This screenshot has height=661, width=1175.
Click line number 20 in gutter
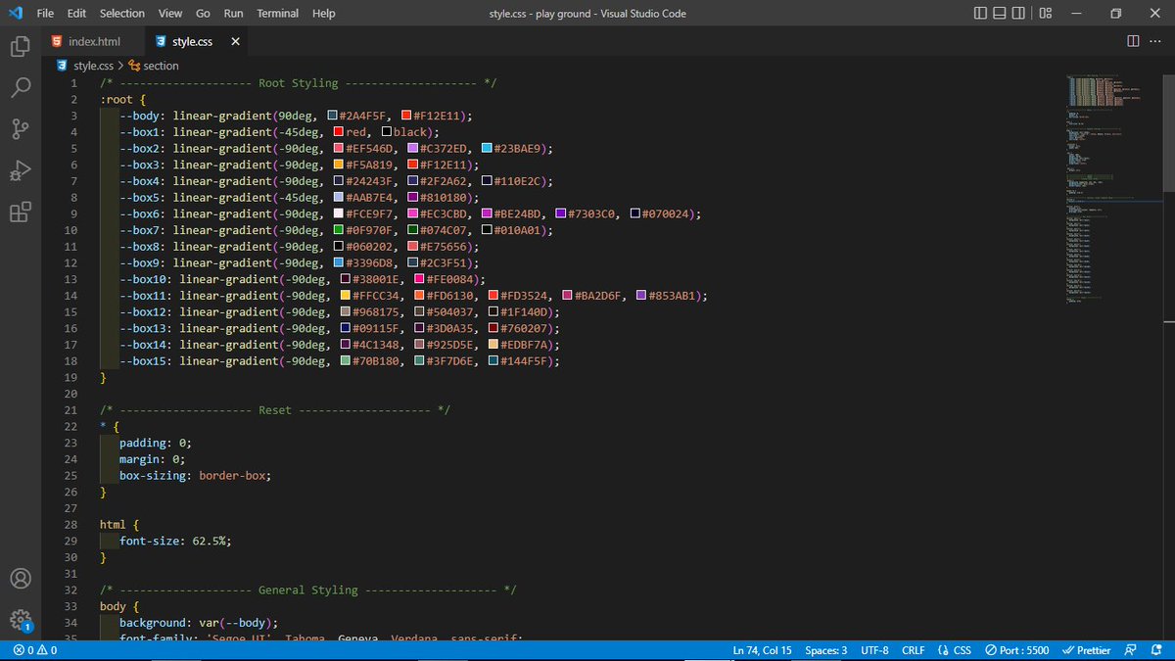[72, 394]
